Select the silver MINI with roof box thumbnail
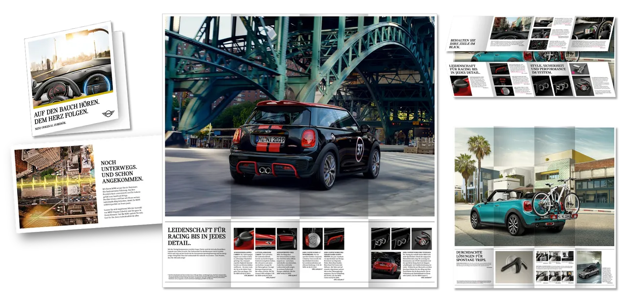This screenshot has height=292, width=627. 588,268
